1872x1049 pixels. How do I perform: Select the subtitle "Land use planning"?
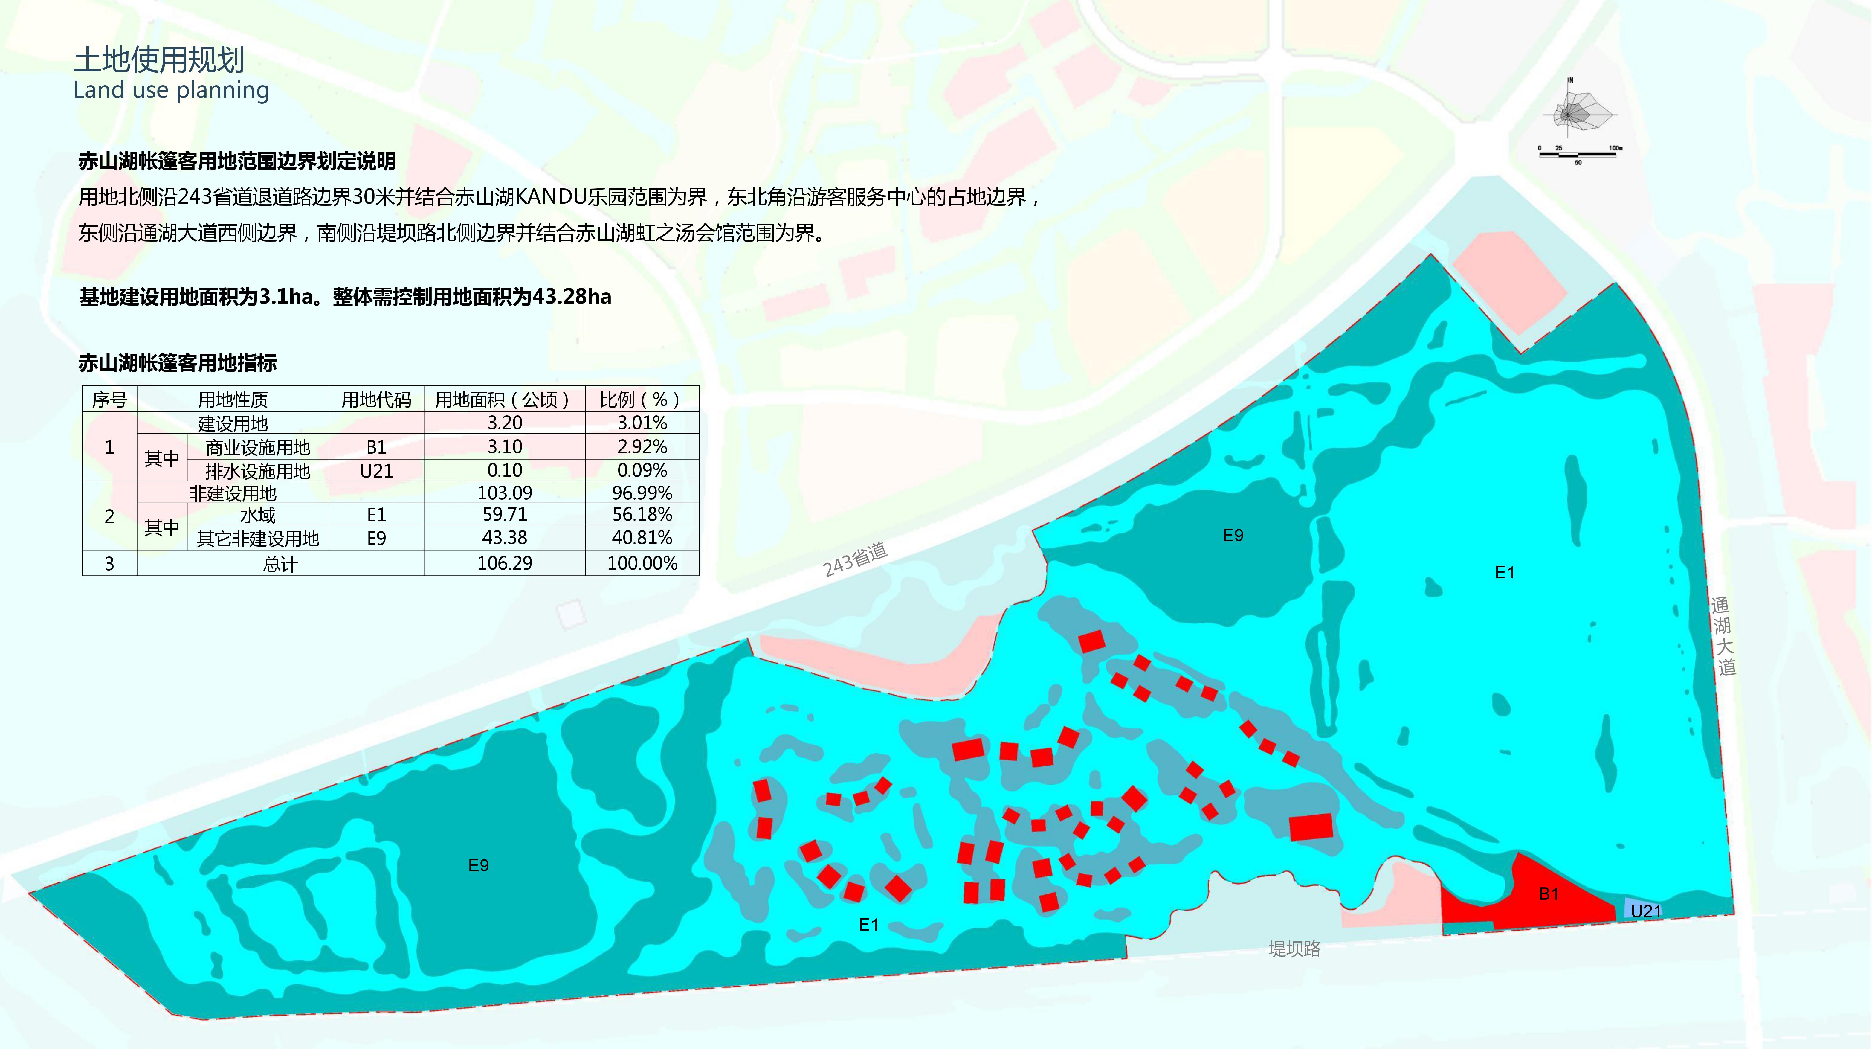point(172,90)
